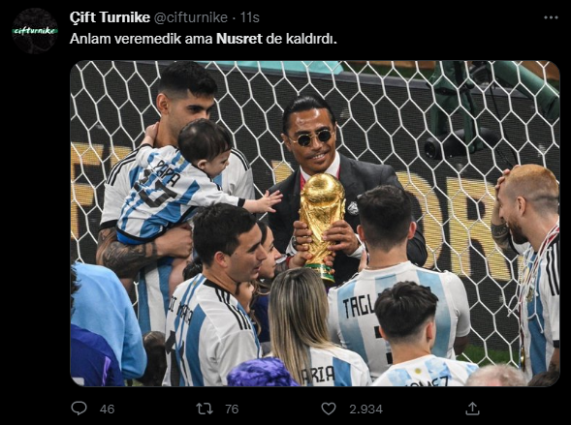Click the golden trophy in the photo

click(322, 227)
